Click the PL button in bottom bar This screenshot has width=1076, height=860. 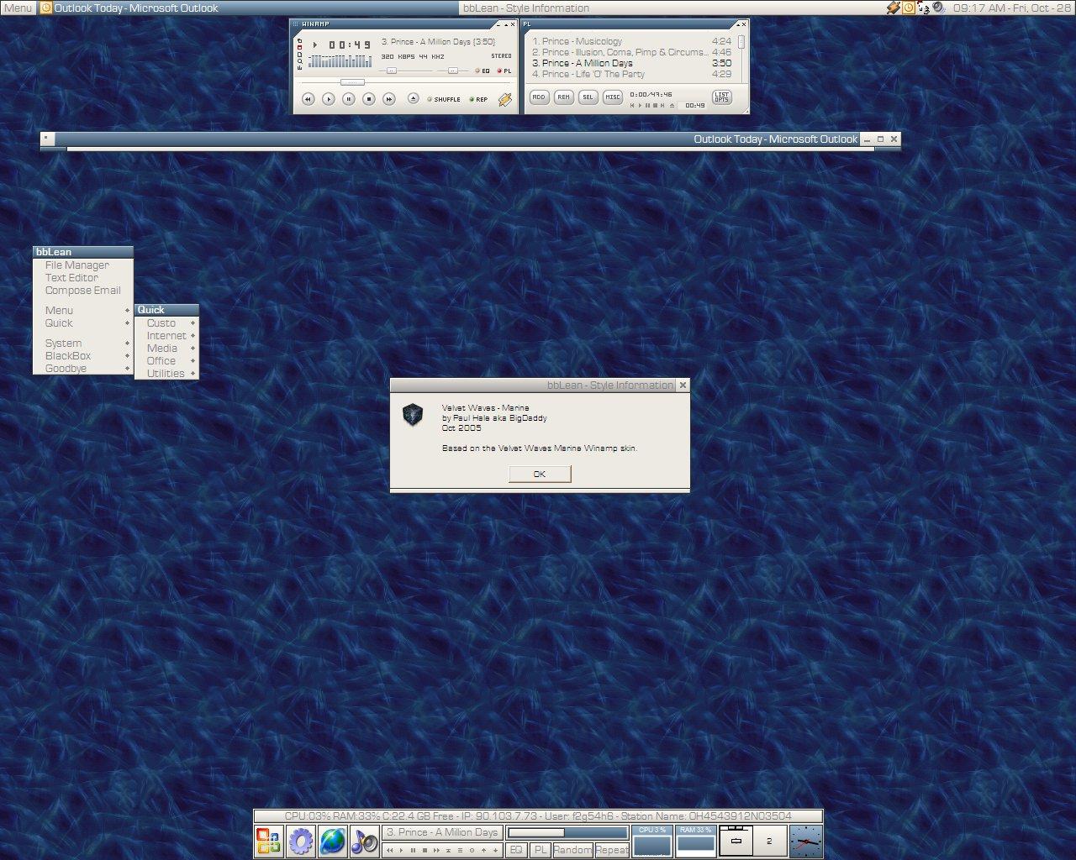click(541, 850)
